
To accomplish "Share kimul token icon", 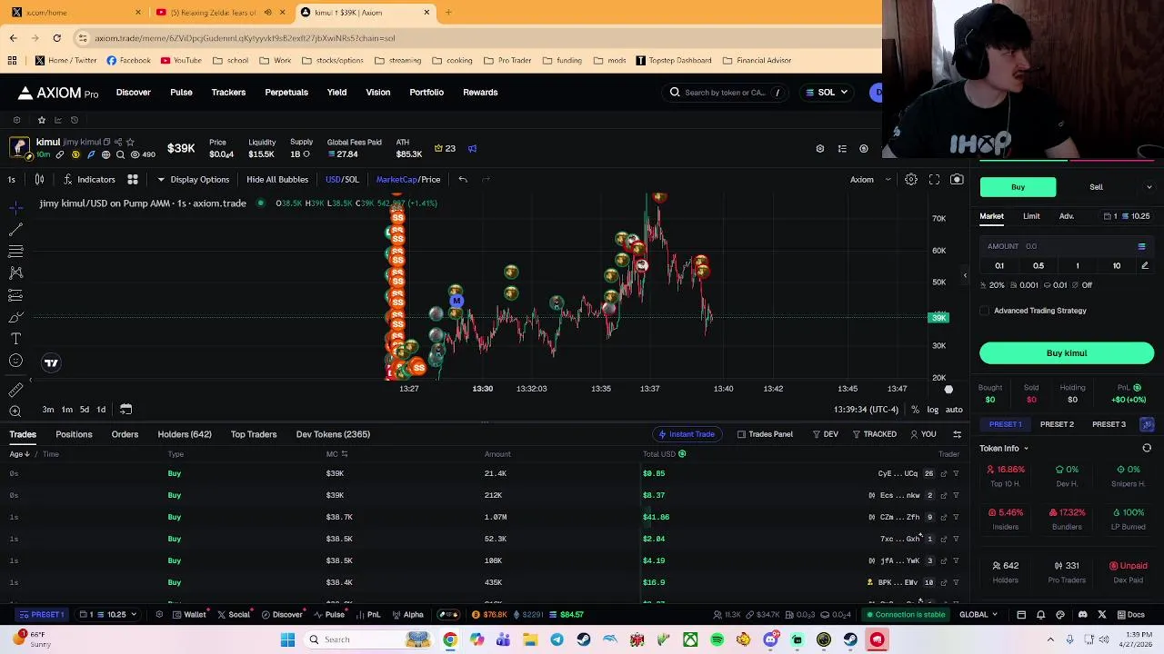I will (x=118, y=142).
